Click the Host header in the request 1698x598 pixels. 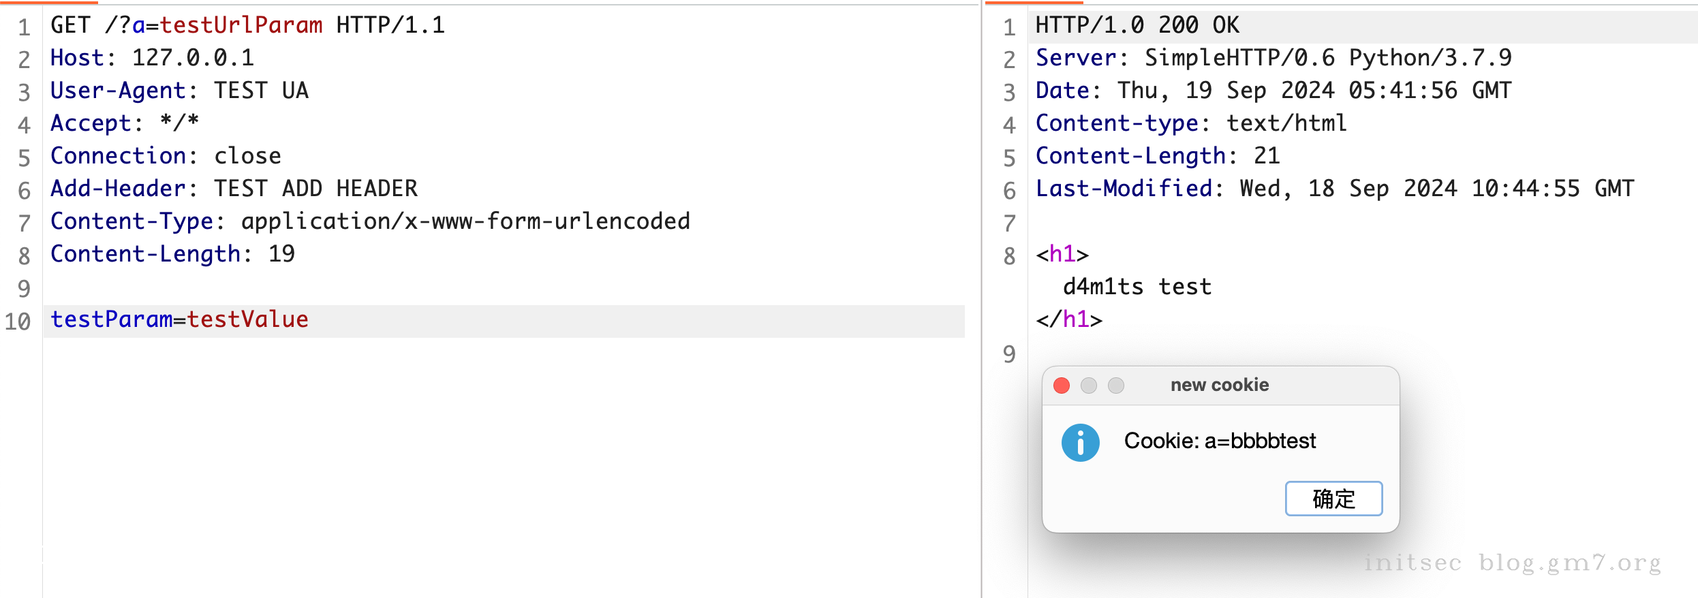152,58
